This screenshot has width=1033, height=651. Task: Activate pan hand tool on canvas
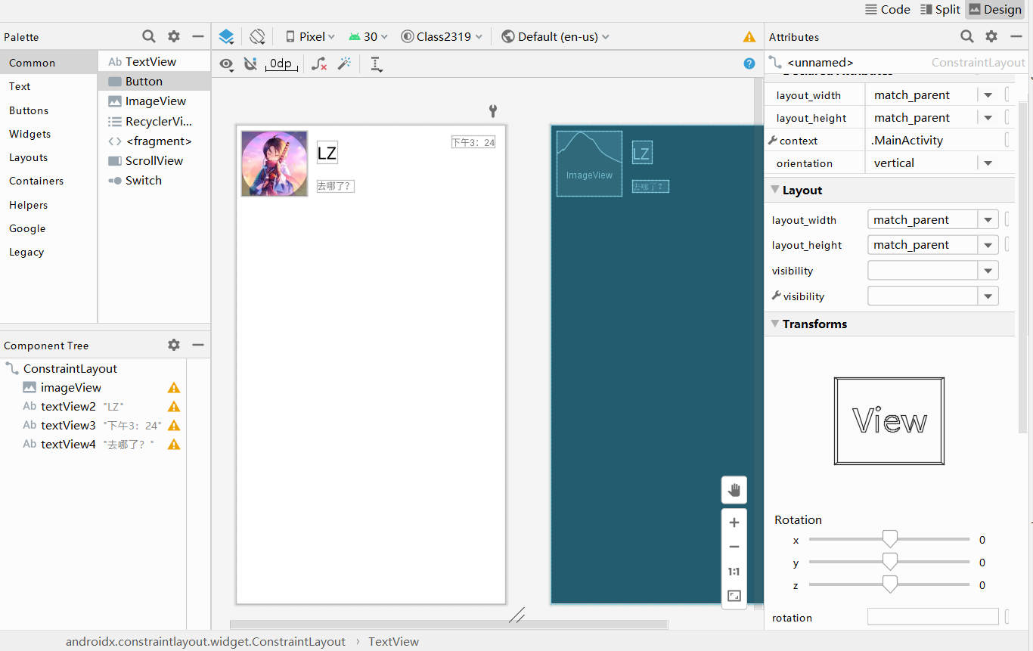point(734,490)
